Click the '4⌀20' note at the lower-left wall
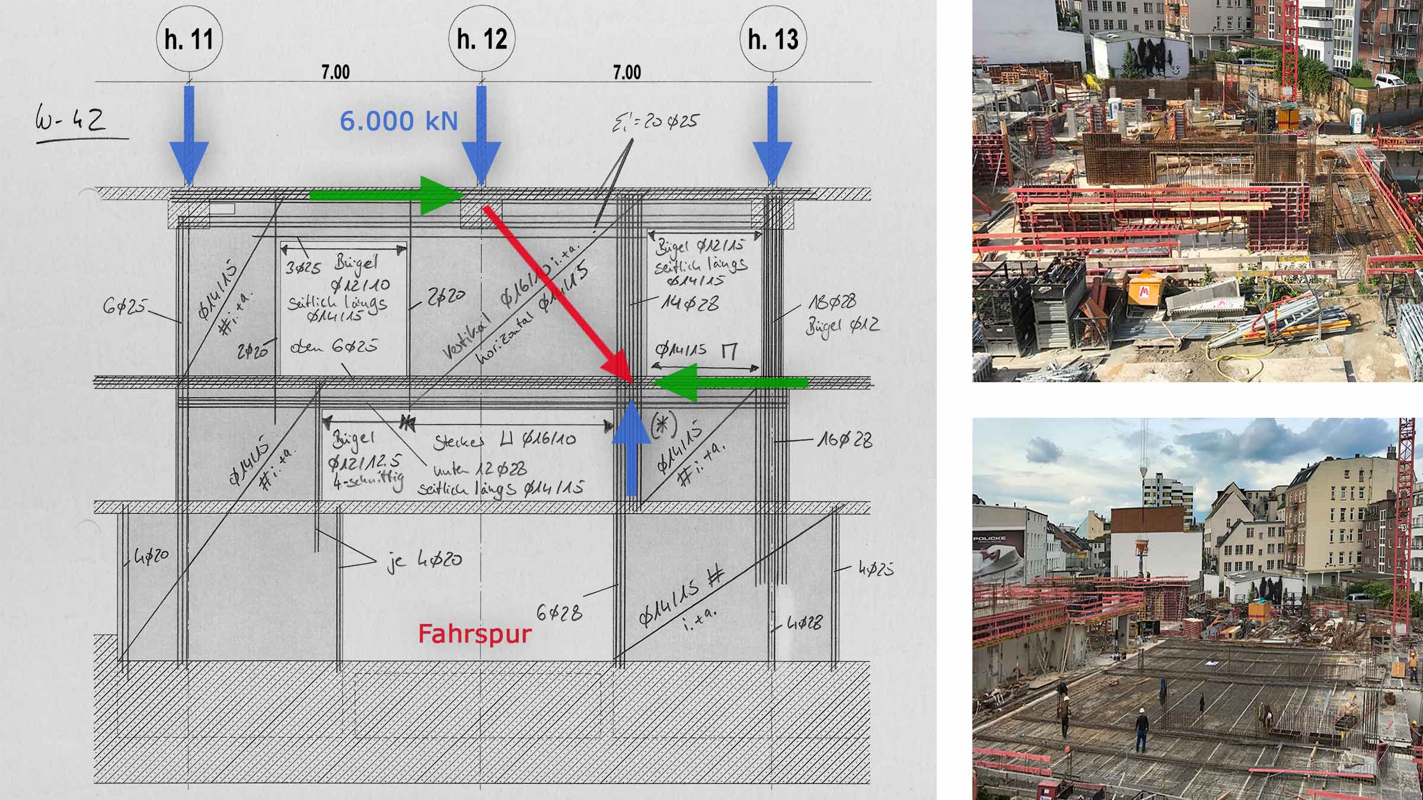Screen dimensions: 1423x800 point(151,556)
